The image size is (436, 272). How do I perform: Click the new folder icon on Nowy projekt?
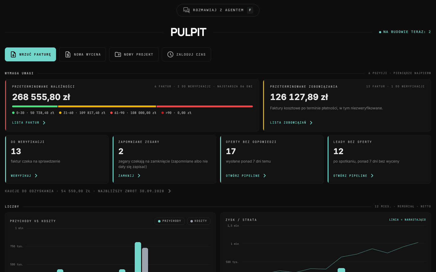point(118,54)
